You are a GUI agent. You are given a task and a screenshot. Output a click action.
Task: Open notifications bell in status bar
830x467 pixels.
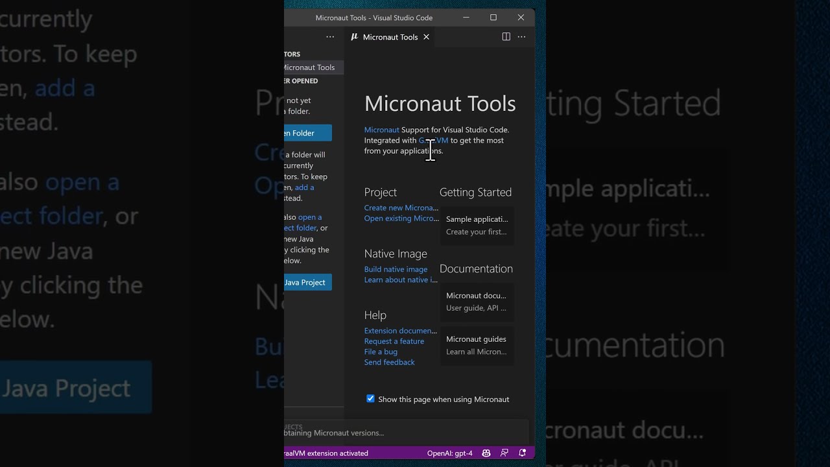click(523, 453)
